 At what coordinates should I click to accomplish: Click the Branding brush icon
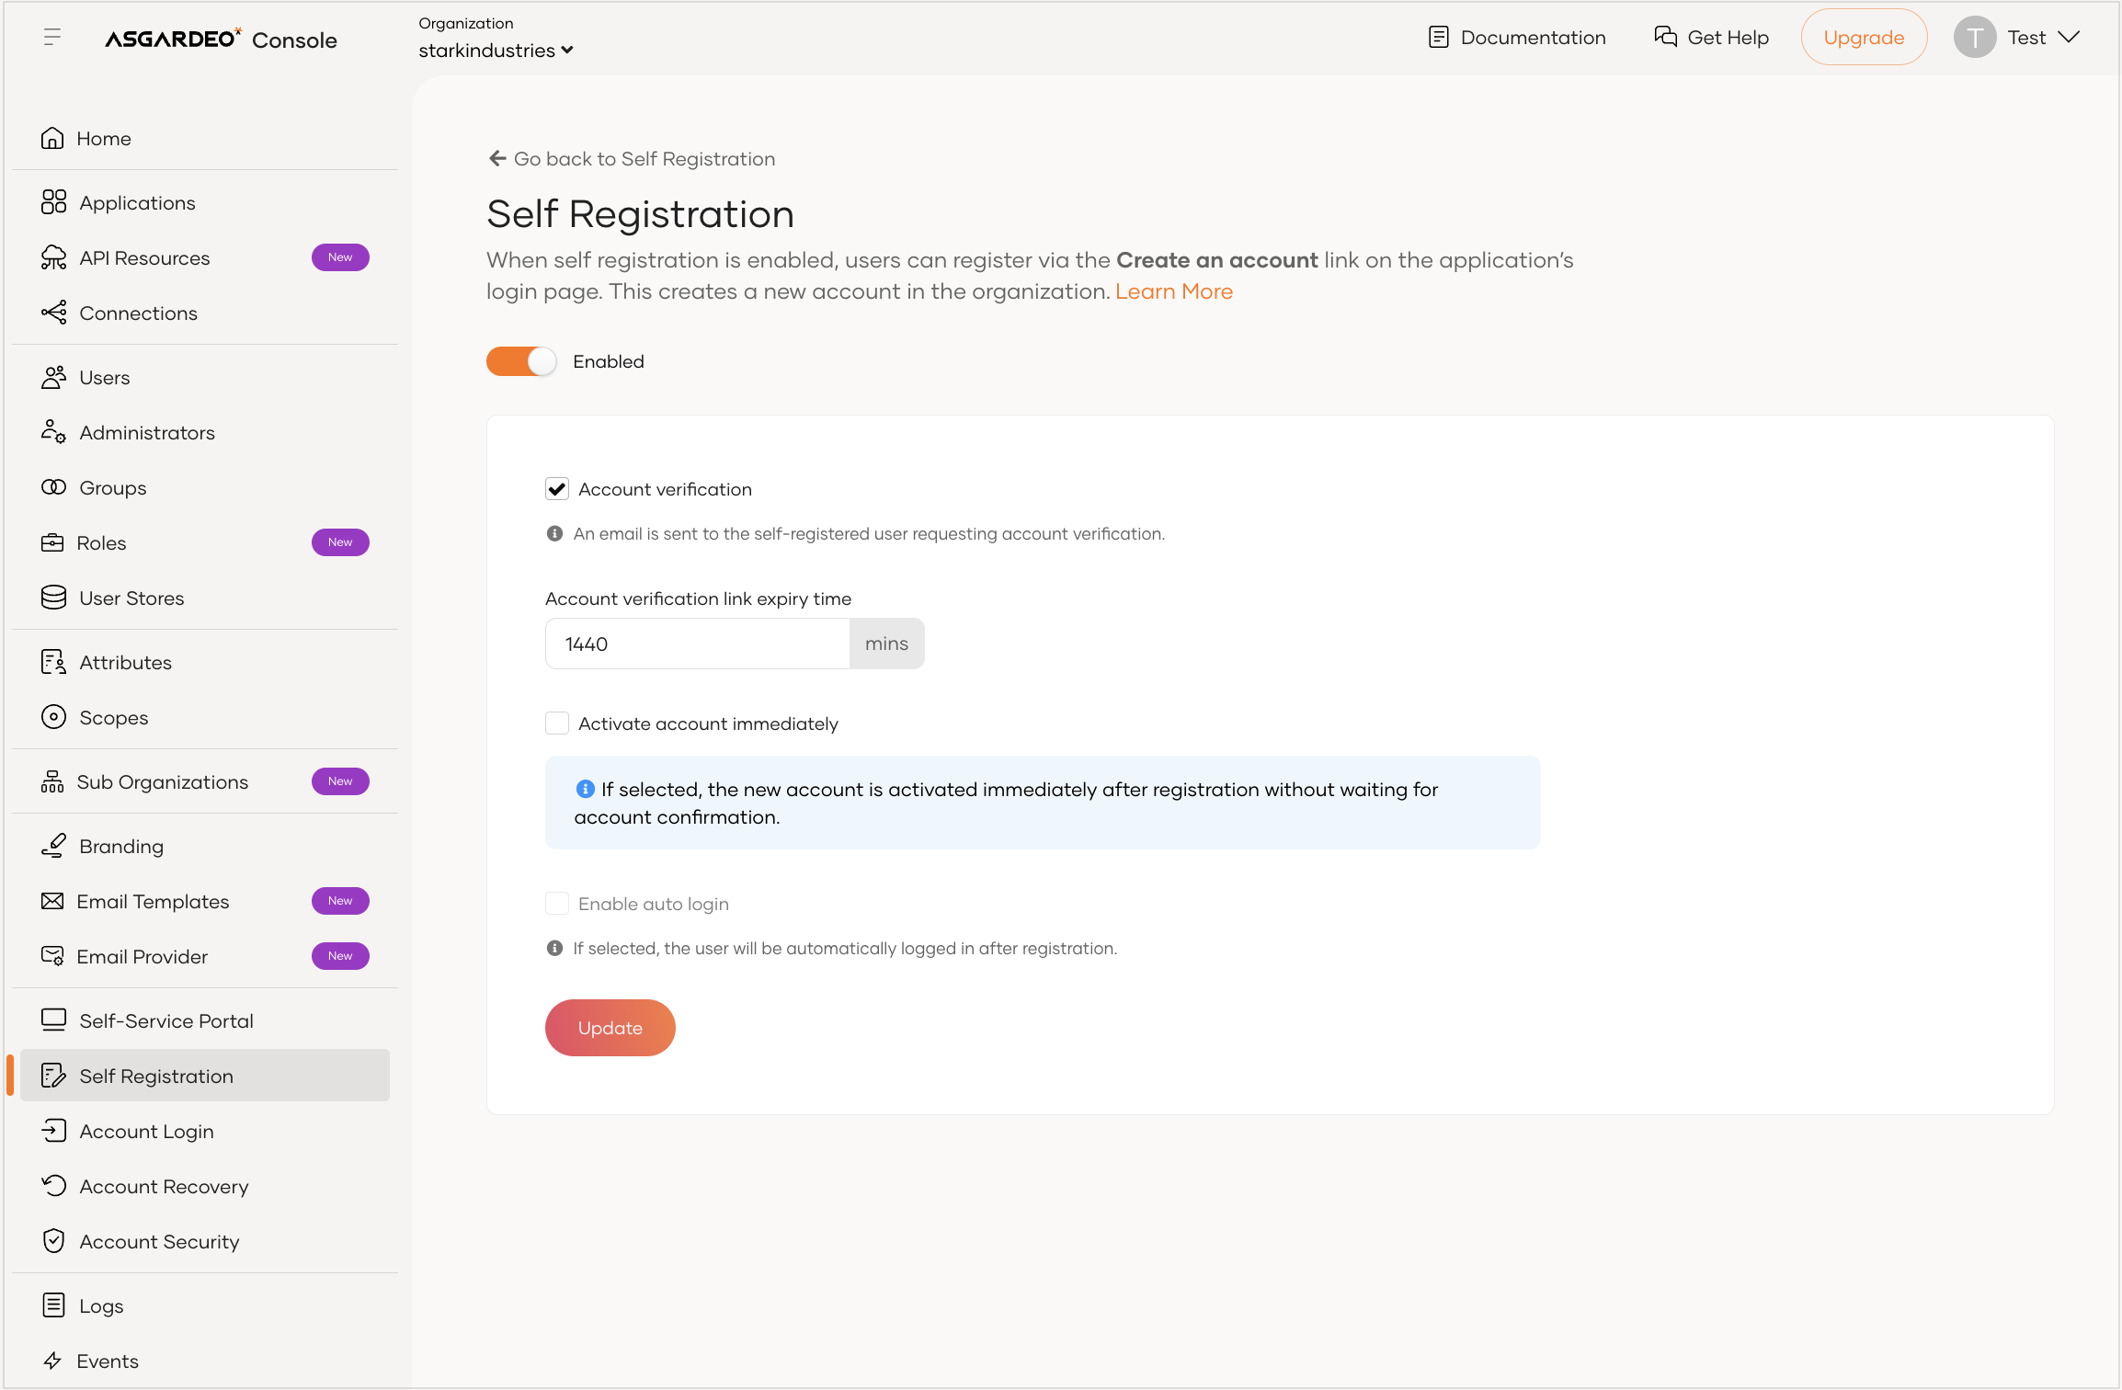[54, 846]
